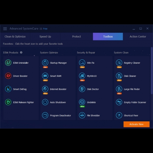Click the Auto Shutdown text label
Viewport: 153px width, 153px height.
click(58, 102)
